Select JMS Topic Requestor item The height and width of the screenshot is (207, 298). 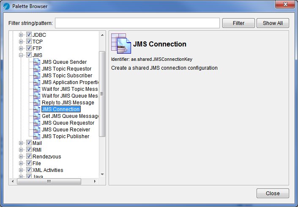(66, 69)
